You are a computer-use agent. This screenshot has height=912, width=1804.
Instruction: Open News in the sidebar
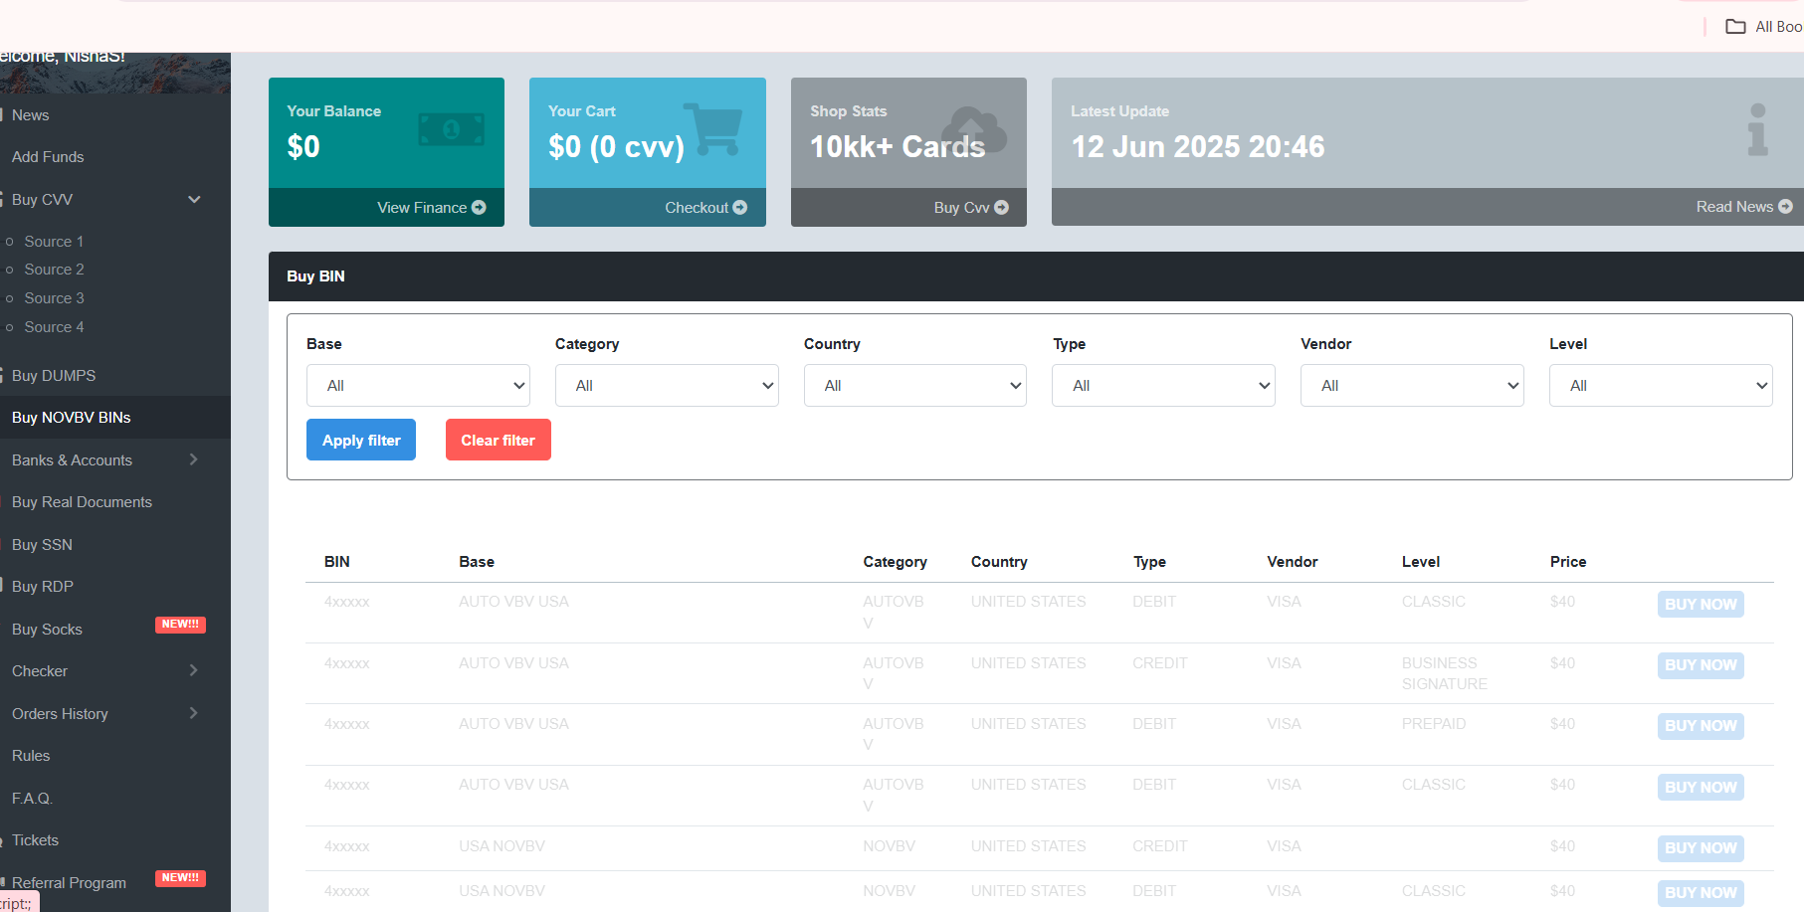coord(31,115)
